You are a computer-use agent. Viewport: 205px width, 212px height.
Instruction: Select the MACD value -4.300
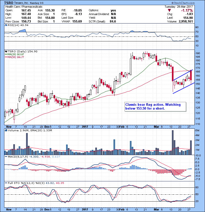pyautogui.click(x=34, y=157)
